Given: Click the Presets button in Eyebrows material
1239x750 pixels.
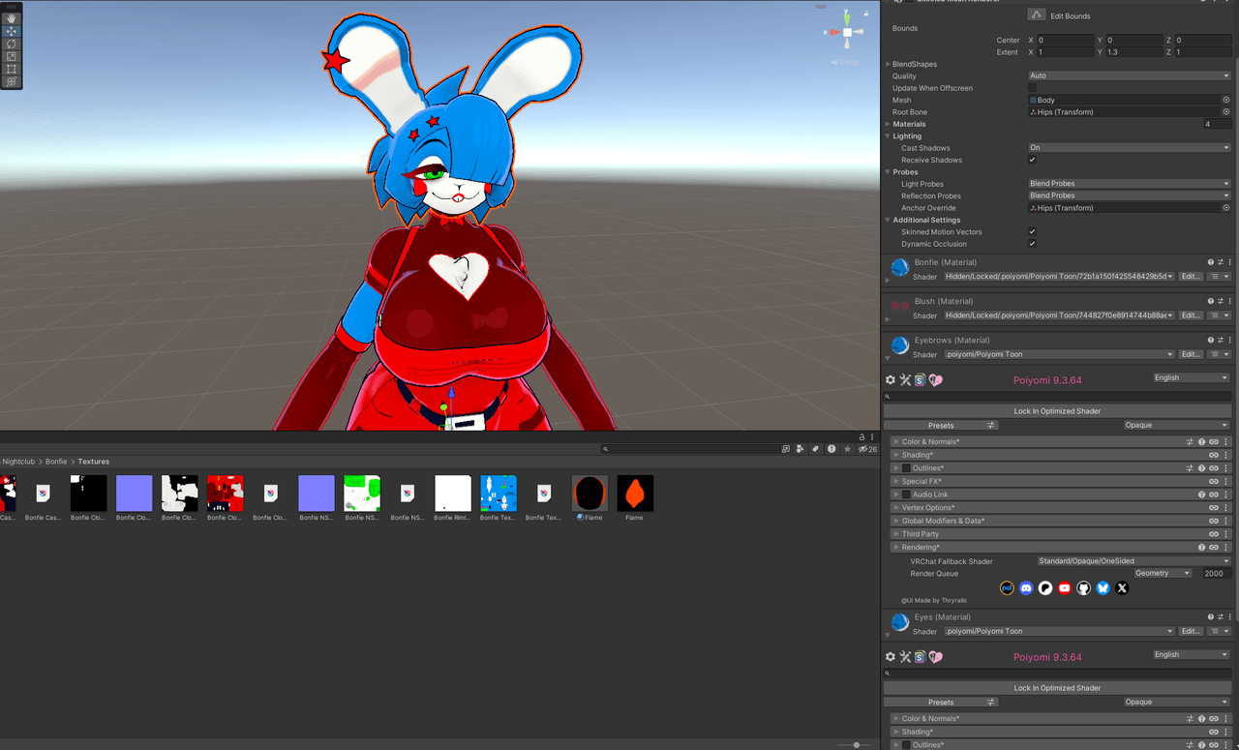Looking at the screenshot, I should pyautogui.click(x=941, y=425).
